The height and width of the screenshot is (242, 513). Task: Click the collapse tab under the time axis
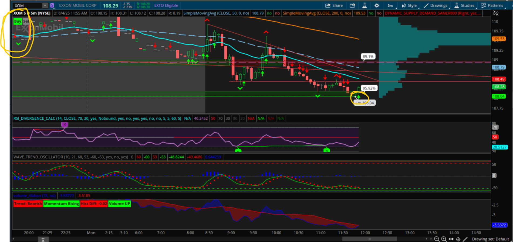coord(43,240)
